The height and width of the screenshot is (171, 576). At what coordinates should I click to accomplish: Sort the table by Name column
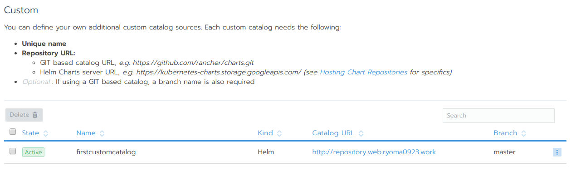tap(86, 133)
